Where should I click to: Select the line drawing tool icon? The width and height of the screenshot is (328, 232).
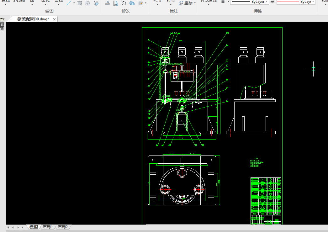[x=69, y=3]
